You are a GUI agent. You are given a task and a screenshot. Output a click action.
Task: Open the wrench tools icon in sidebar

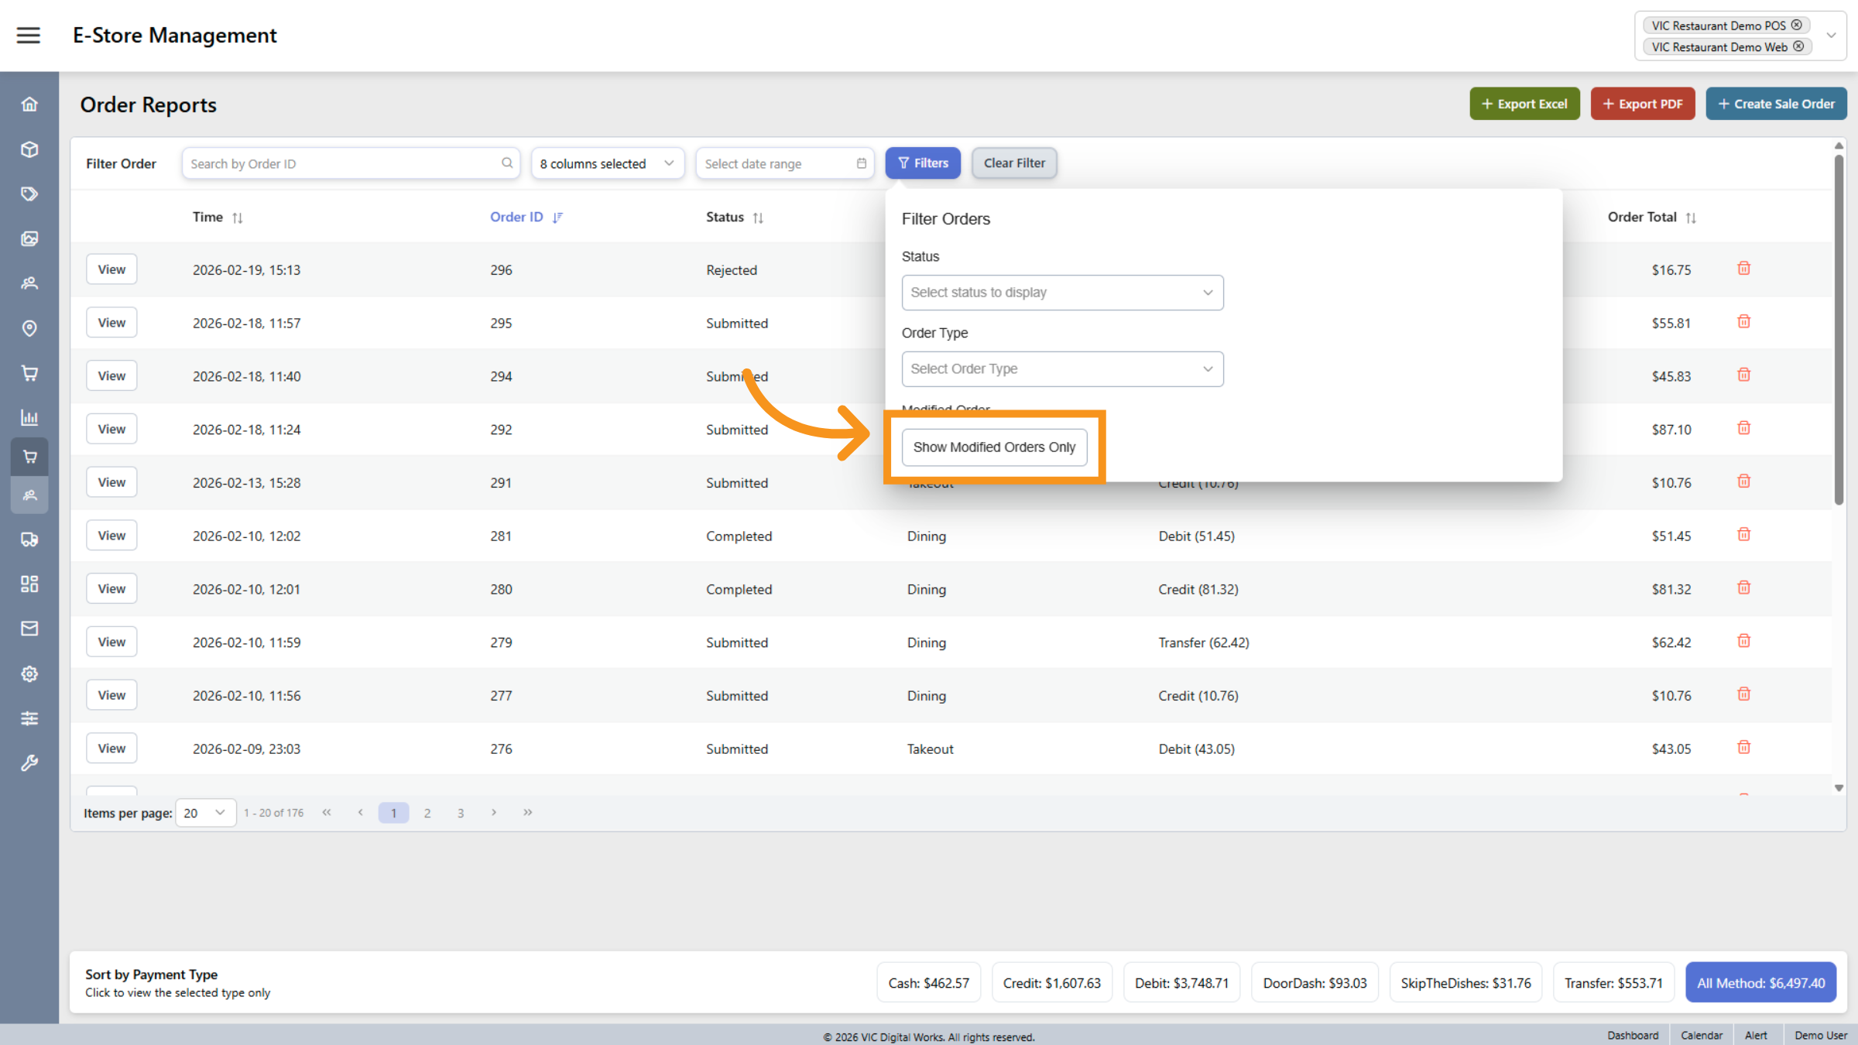point(29,762)
